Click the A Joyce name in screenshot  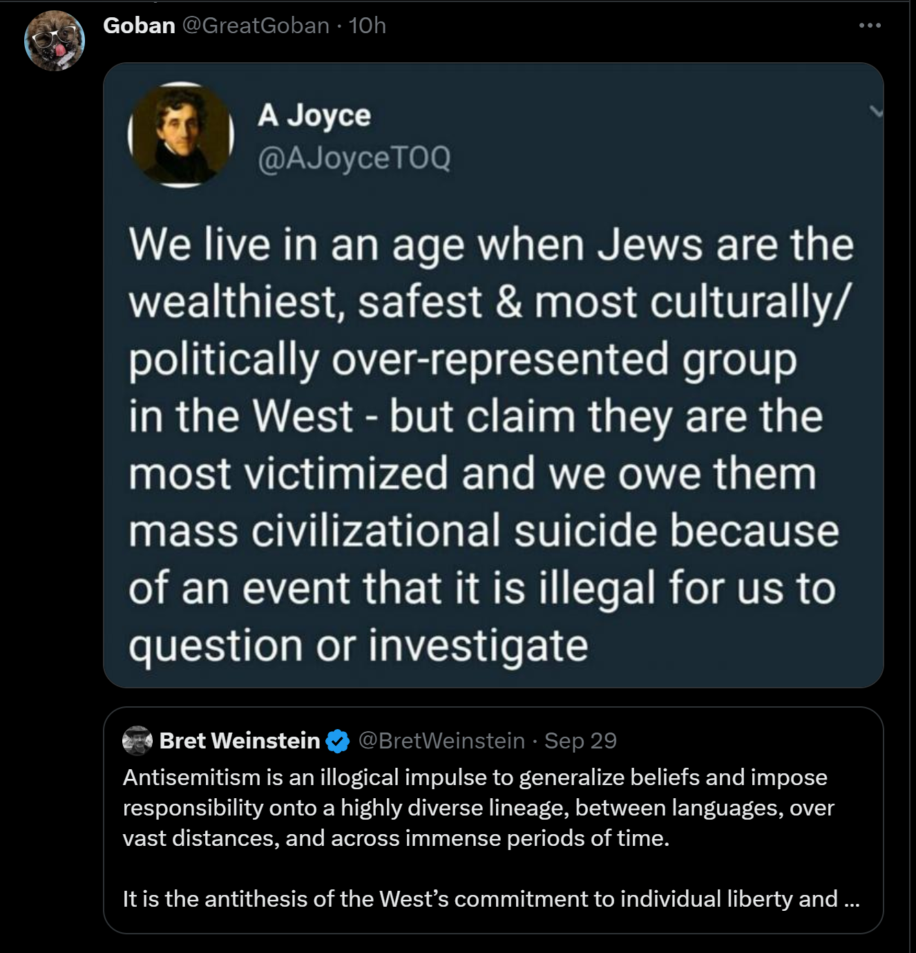pos(314,115)
